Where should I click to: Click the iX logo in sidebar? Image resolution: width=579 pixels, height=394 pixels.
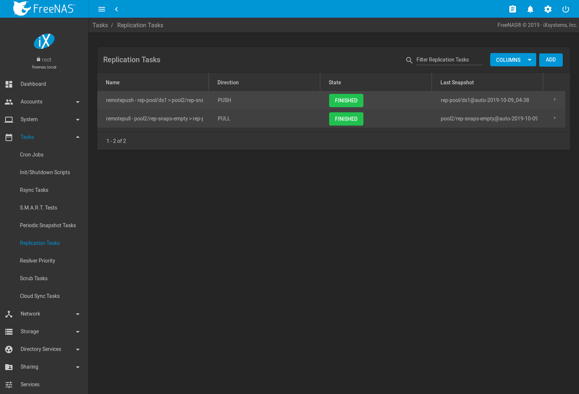(x=44, y=41)
